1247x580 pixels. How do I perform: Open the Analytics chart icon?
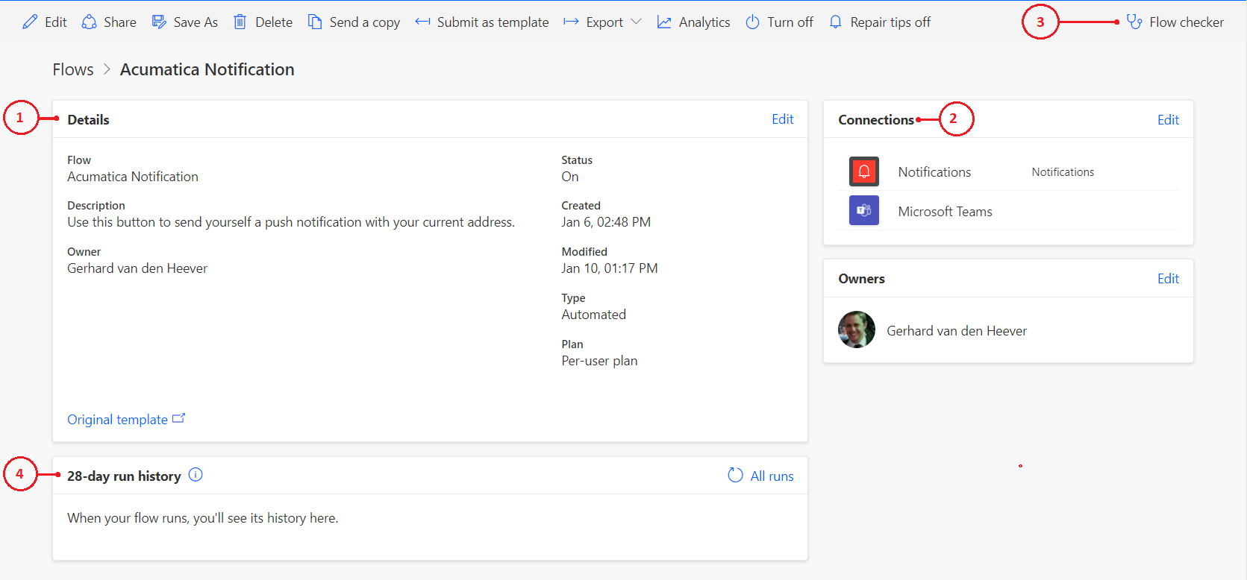coord(664,22)
